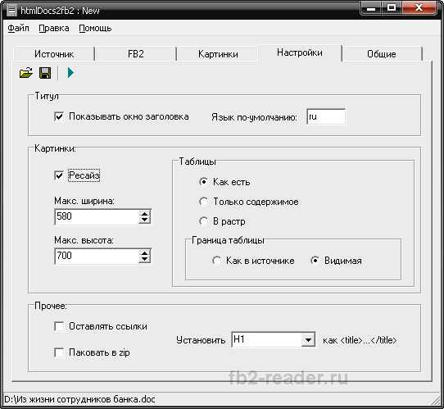
Task: Minimize the htmlDocs2fb2 window
Action: point(371,8)
